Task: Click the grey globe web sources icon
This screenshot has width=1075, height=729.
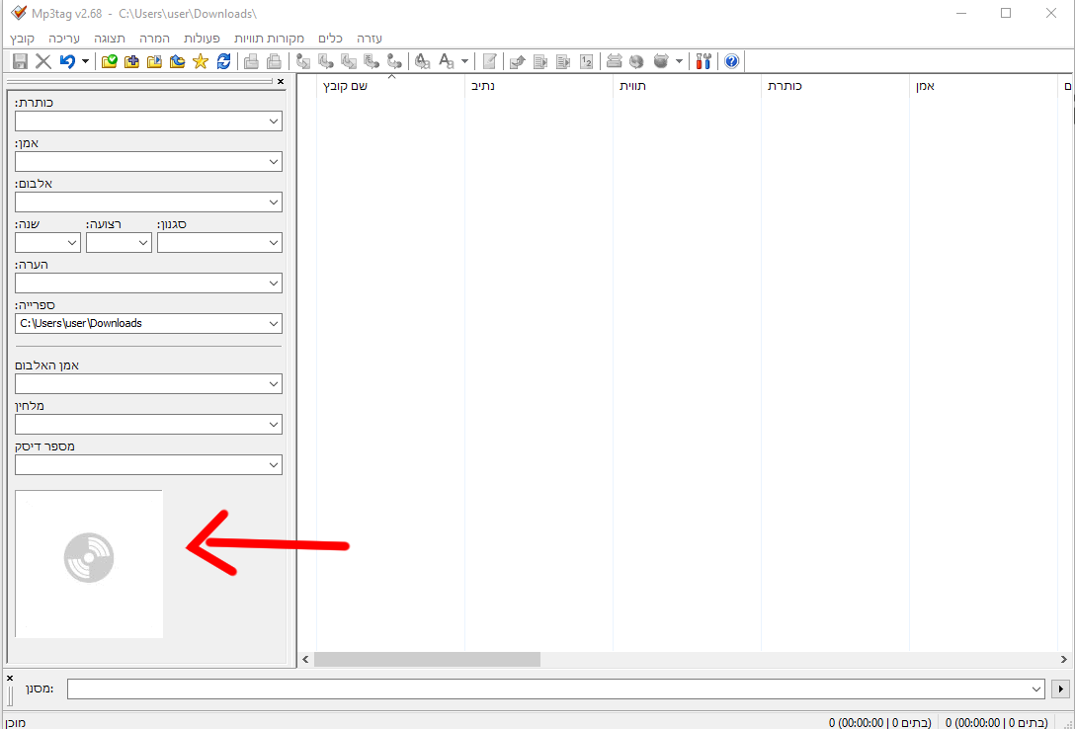Action: (637, 61)
